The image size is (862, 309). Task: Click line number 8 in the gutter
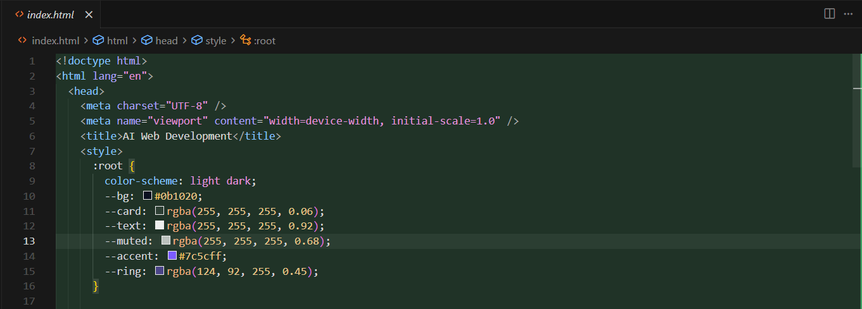tap(32, 166)
